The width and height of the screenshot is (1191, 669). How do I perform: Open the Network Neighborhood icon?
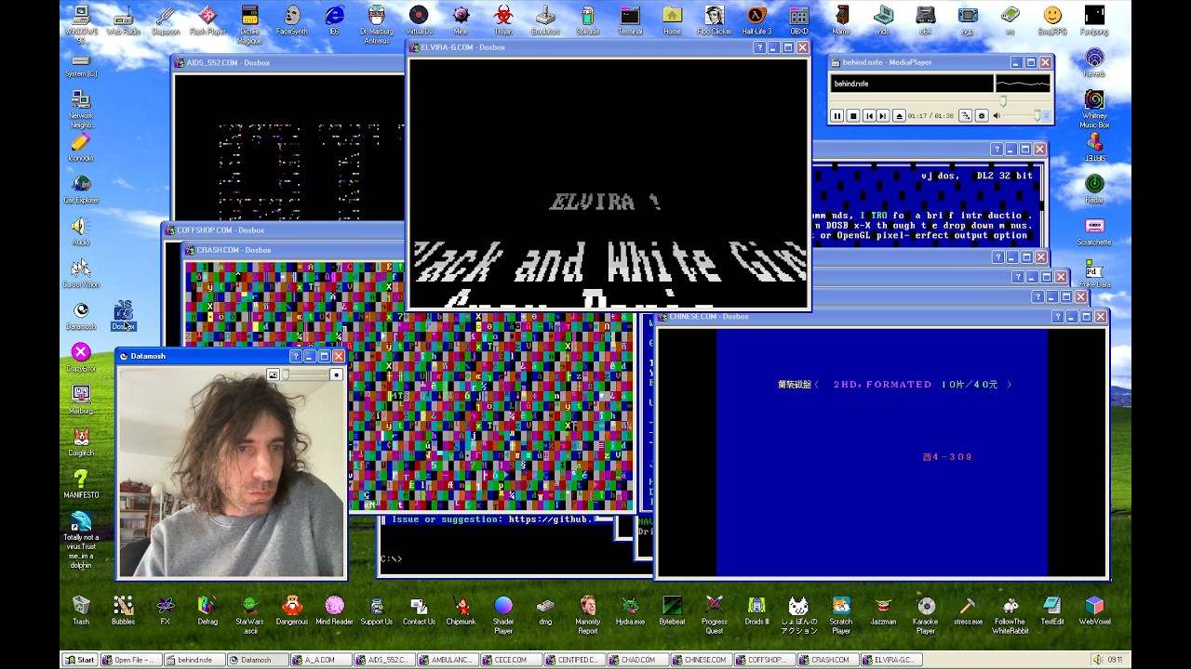point(81,109)
